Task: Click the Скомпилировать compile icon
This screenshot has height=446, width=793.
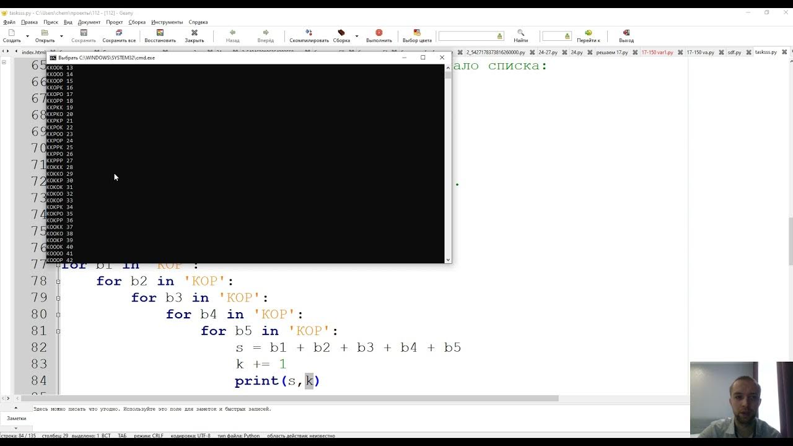Action: click(309, 33)
